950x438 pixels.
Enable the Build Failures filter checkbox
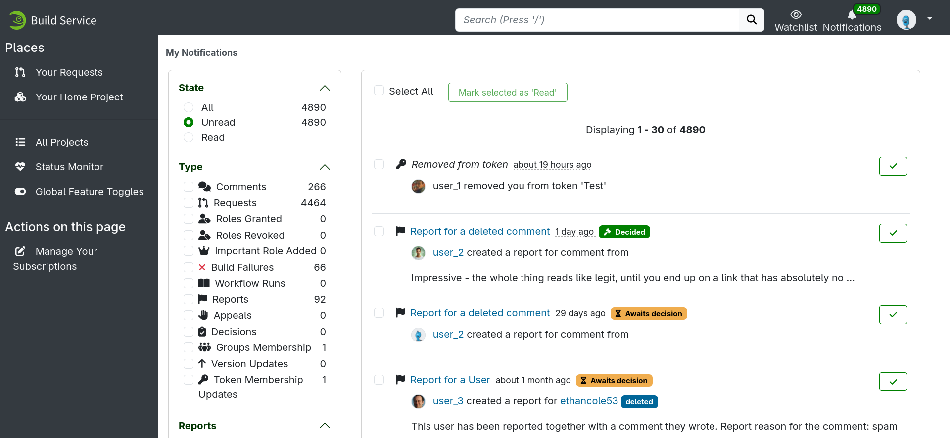tap(189, 267)
